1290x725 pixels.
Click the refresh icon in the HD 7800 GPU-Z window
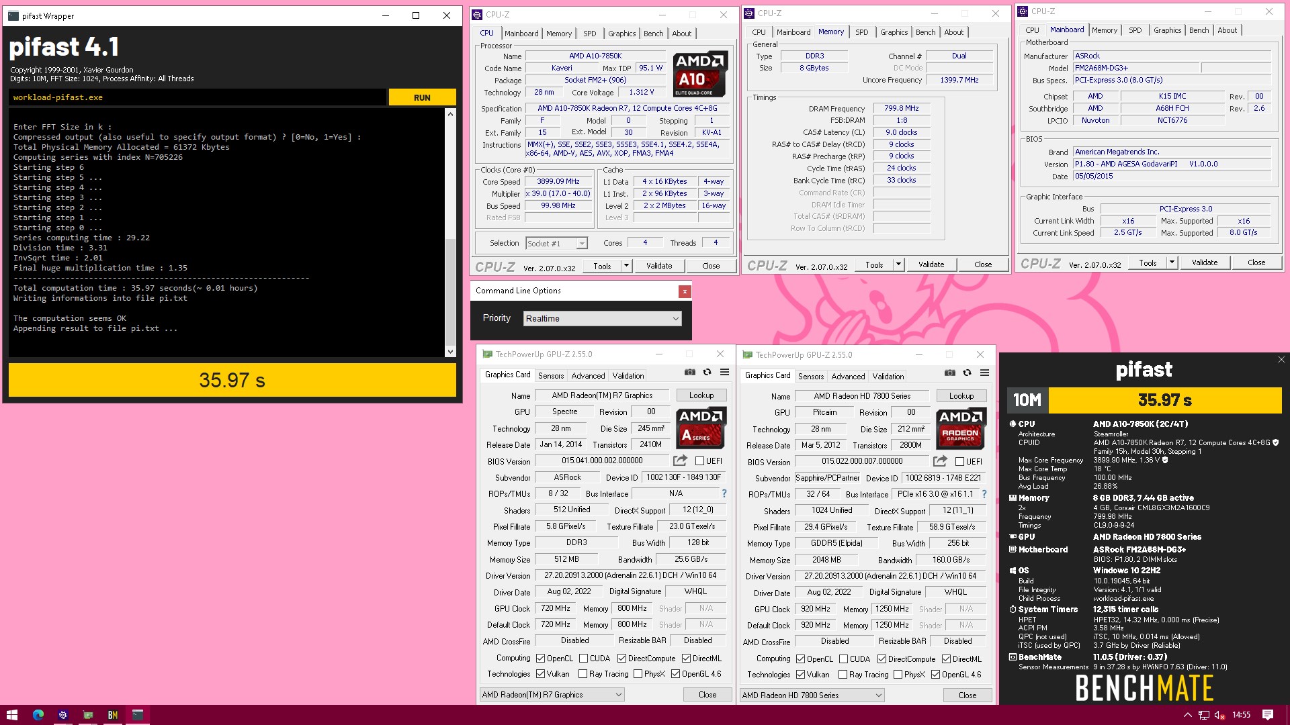pyautogui.click(x=967, y=373)
